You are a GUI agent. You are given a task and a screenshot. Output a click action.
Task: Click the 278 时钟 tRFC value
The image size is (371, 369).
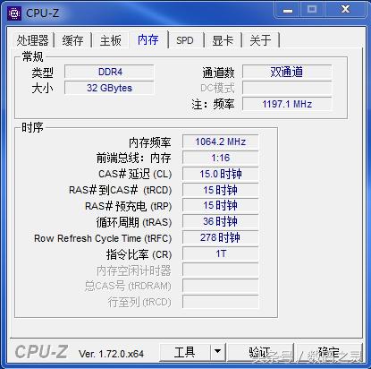(x=221, y=238)
